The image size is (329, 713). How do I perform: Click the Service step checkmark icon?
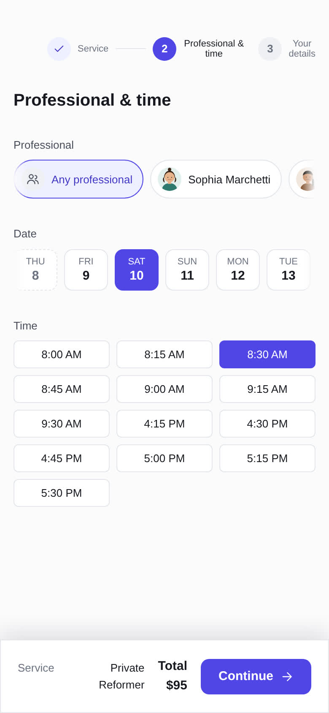click(59, 49)
